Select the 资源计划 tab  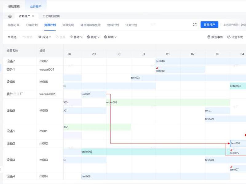(x=50, y=25)
